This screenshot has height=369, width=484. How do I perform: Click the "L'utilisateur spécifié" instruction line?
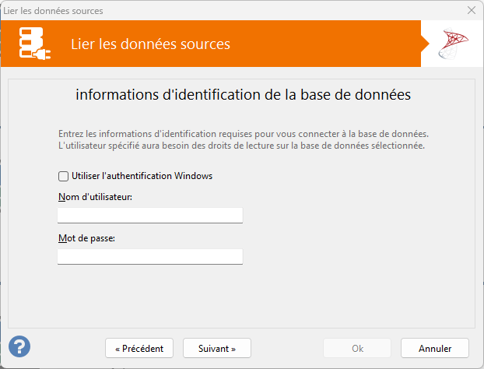click(241, 146)
